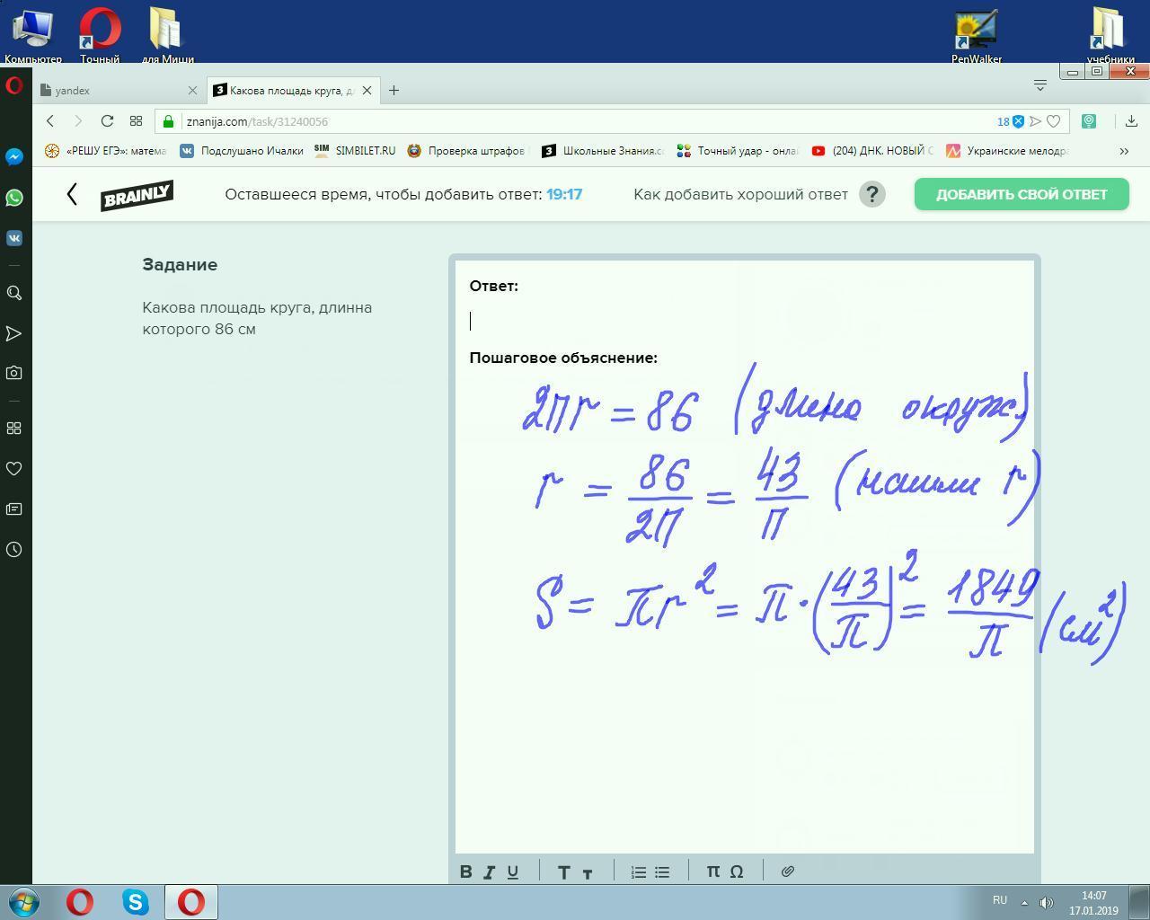The height and width of the screenshot is (920, 1150).
Task: Toggle italic text formatting
Action: 490,871
